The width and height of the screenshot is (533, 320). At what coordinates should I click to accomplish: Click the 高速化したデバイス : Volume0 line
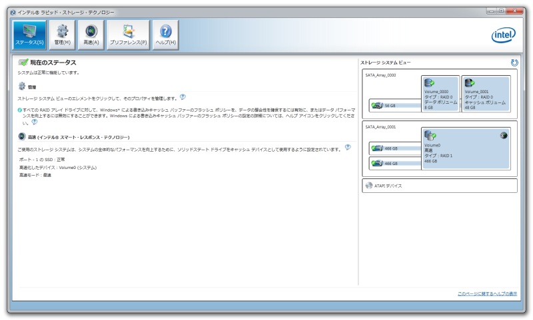58,168
